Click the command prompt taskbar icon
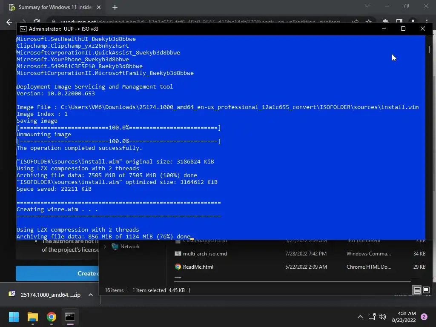The width and height of the screenshot is (436, 327). [x=70, y=317]
